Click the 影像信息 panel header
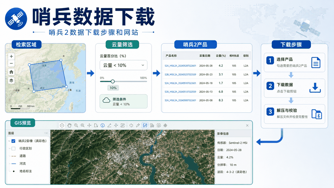This screenshot has height=188, width=334. coord(223,134)
